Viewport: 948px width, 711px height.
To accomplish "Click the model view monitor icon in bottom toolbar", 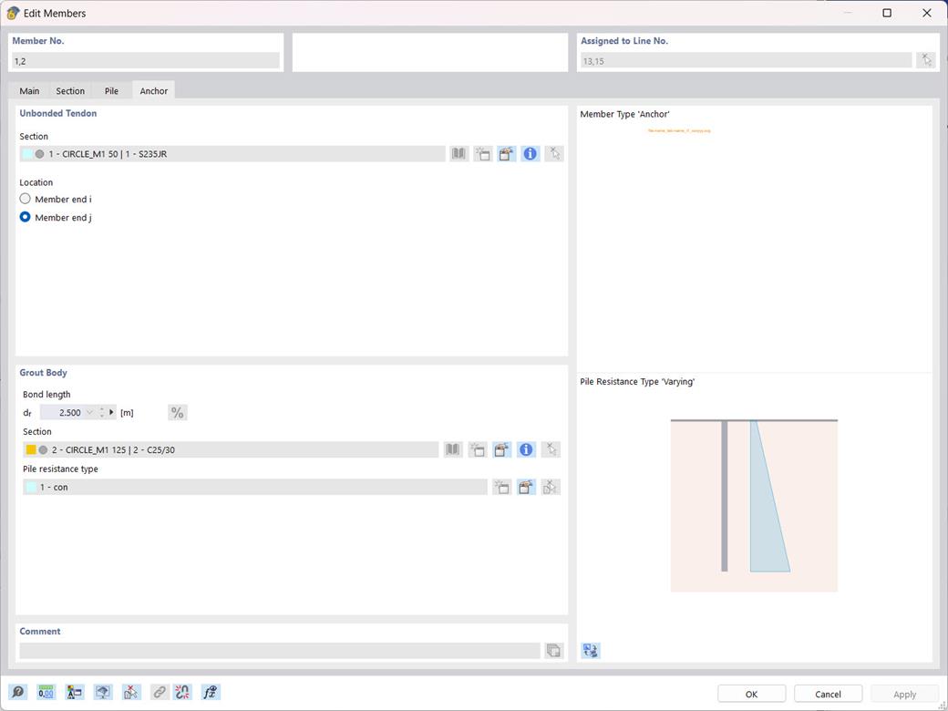I will pyautogui.click(x=103, y=692).
